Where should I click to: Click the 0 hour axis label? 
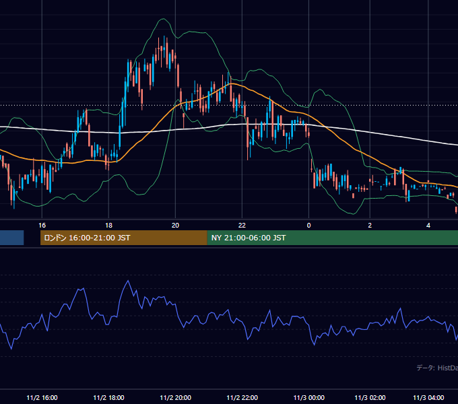click(x=308, y=226)
